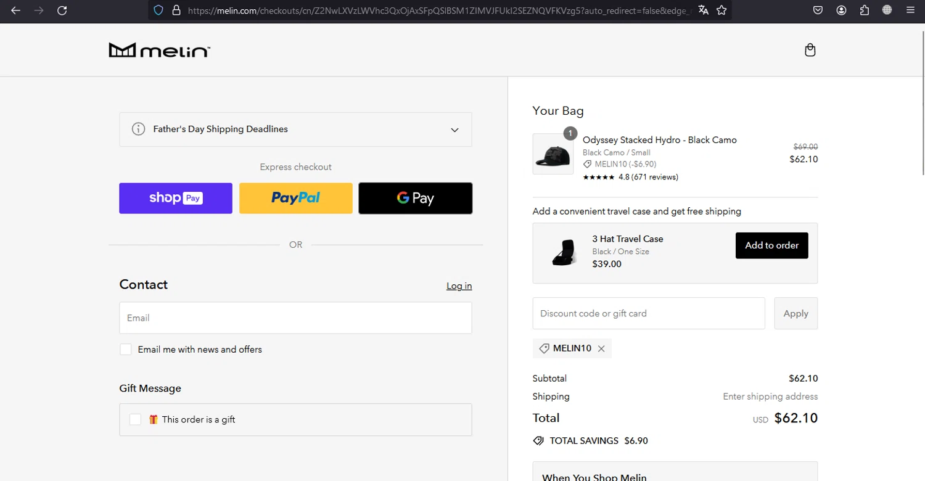This screenshot has width=925, height=481.
Task: Click the "Enter shipping address" text
Action: (x=770, y=397)
